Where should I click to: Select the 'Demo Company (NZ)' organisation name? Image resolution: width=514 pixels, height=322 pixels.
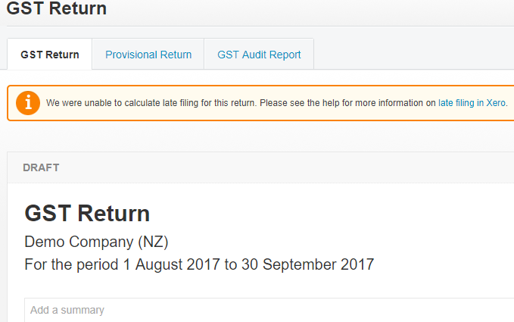96,242
